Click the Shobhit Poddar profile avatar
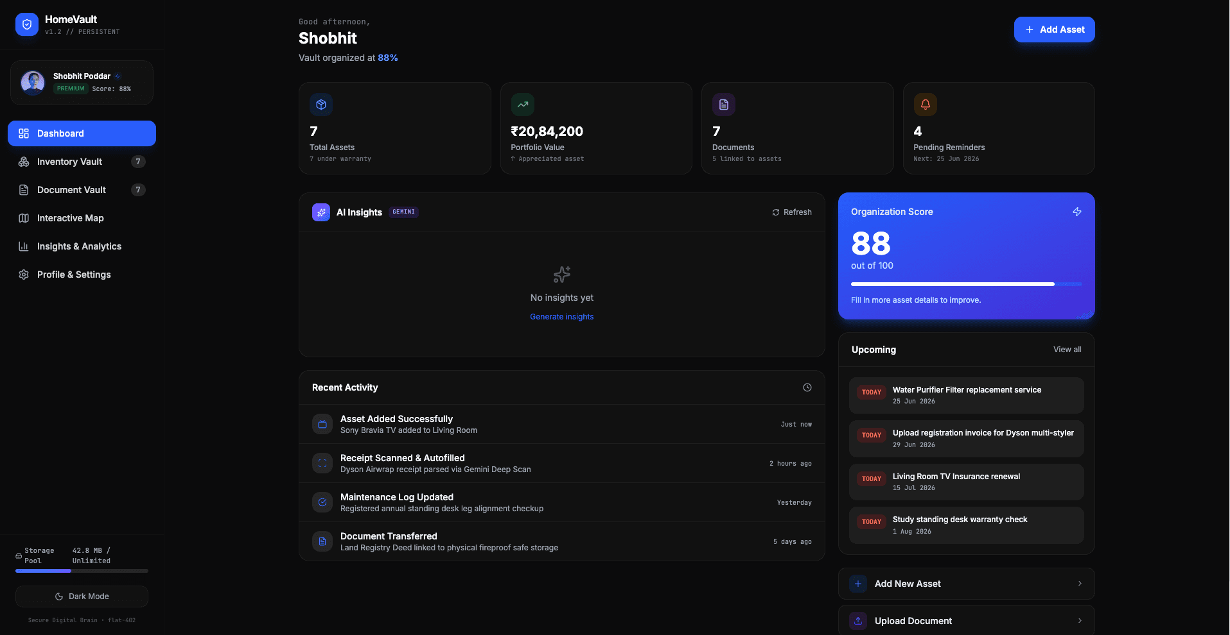Viewport: 1230px width, 635px height. [x=33, y=82]
